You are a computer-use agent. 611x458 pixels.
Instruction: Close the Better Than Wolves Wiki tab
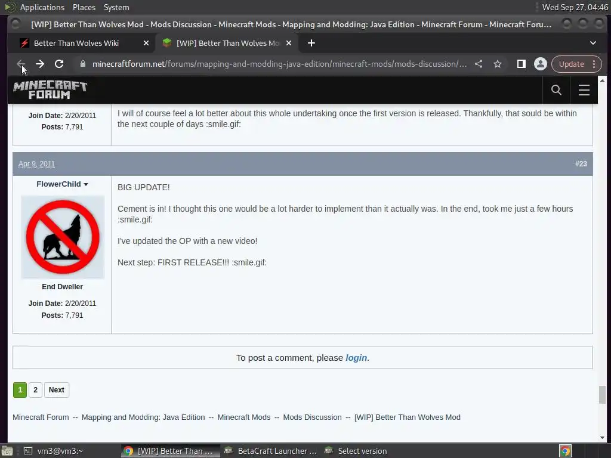[146, 43]
